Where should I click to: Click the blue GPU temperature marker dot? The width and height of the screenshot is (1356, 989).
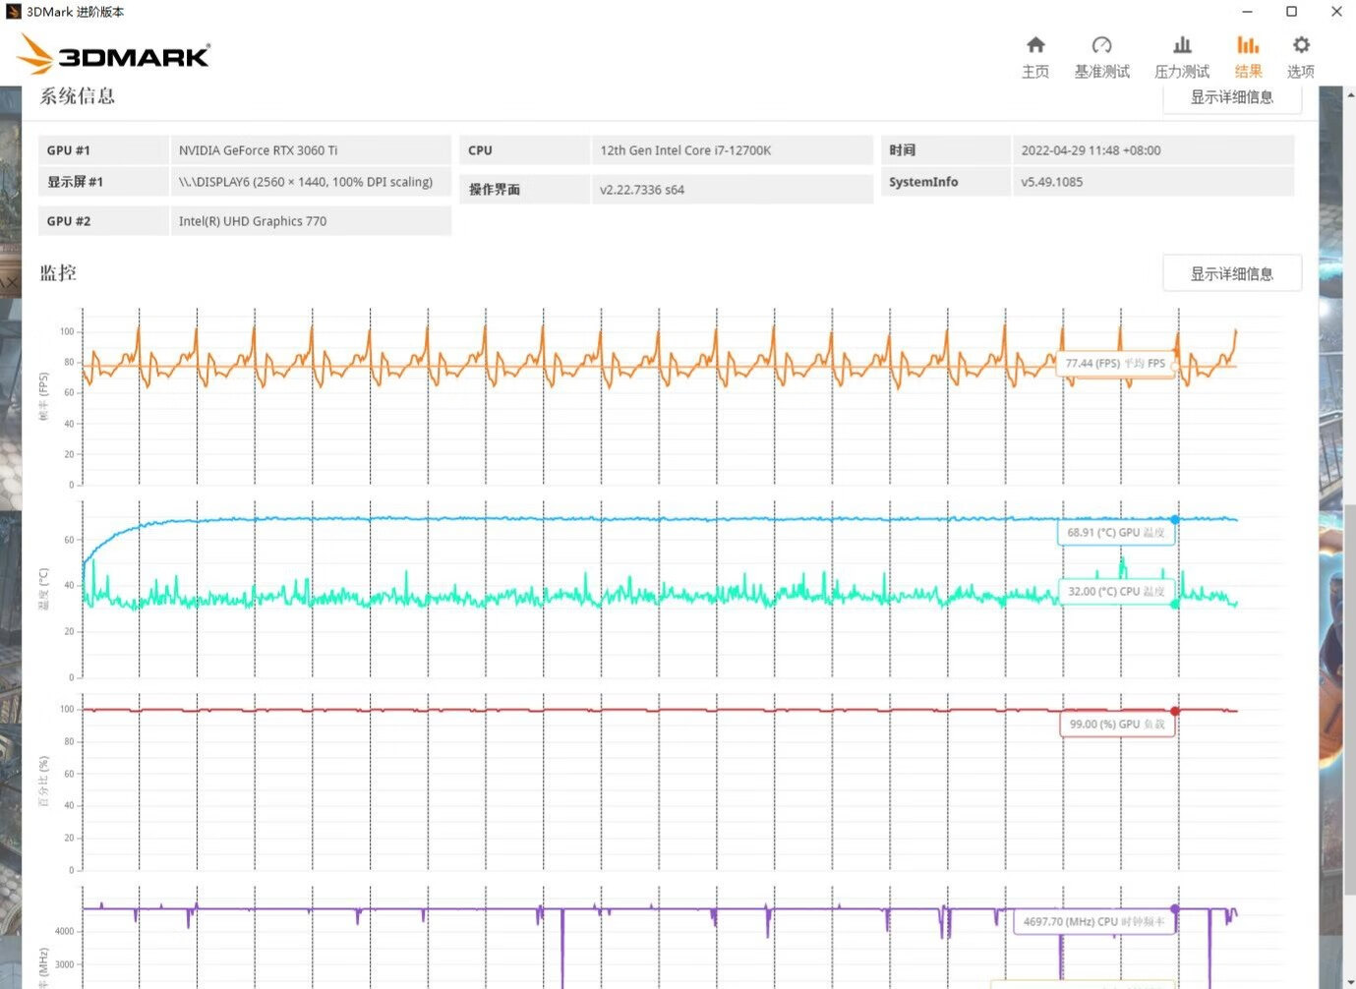click(x=1175, y=519)
